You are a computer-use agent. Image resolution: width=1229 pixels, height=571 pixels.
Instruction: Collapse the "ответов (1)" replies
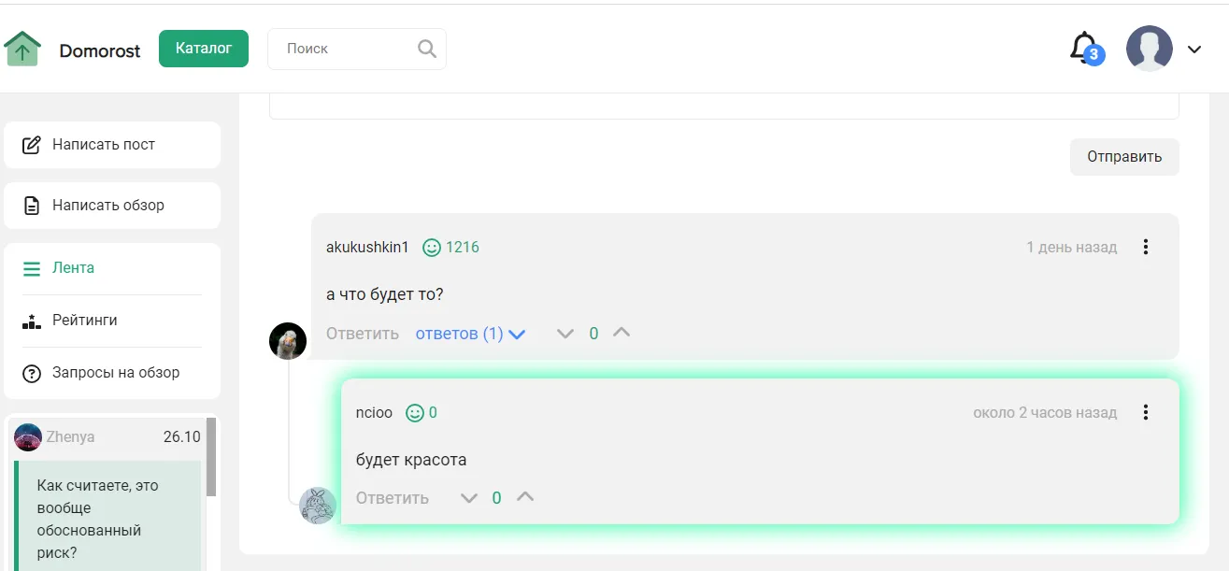click(470, 334)
